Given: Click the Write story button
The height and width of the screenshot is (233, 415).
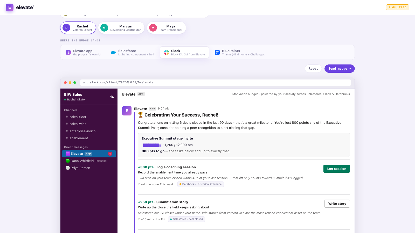Looking at the screenshot, I should [337, 203].
